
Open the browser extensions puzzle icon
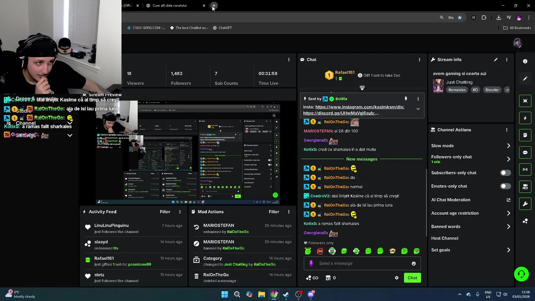click(x=484, y=18)
